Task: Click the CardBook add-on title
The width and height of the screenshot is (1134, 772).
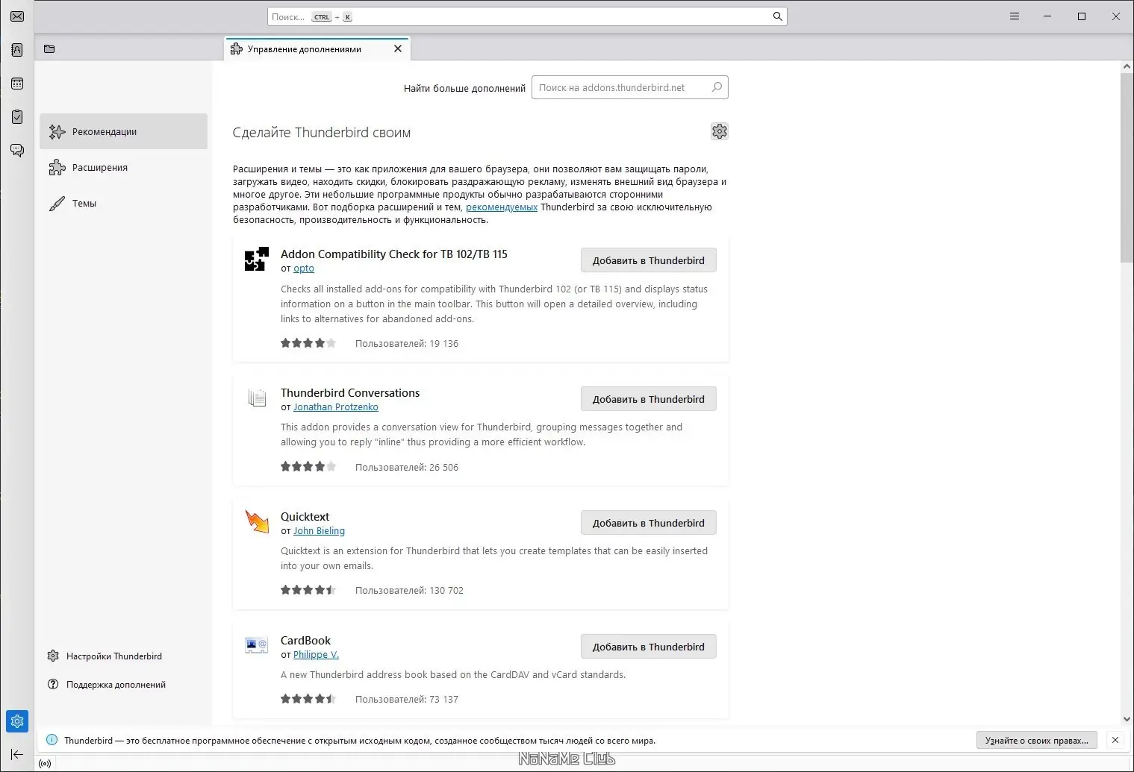Action: coord(305,641)
